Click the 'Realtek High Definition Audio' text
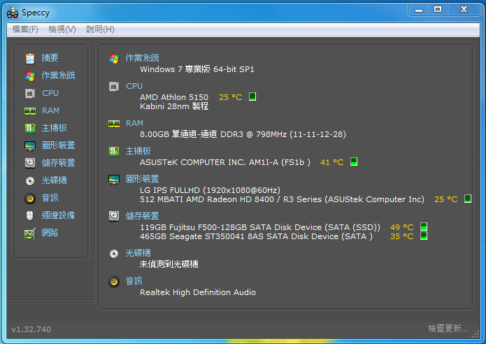 (198, 292)
